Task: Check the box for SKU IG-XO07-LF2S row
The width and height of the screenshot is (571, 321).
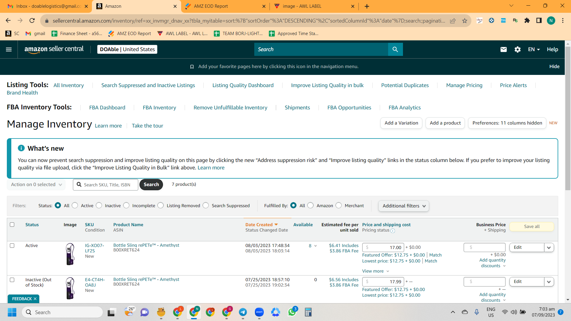Action: 12,246
